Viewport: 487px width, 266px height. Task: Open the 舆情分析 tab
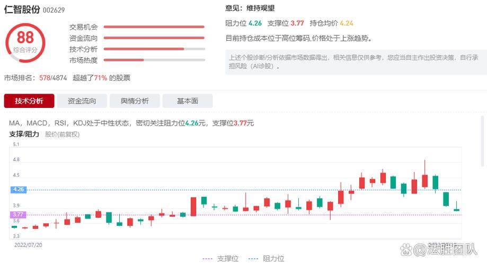coord(135,101)
